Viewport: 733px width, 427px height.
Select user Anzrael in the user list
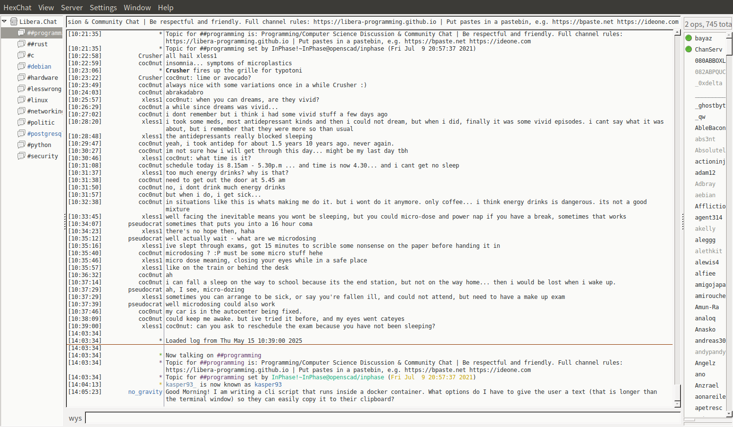(707, 385)
